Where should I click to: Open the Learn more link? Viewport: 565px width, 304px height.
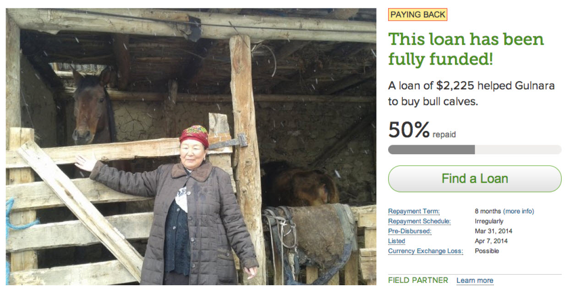point(475,280)
